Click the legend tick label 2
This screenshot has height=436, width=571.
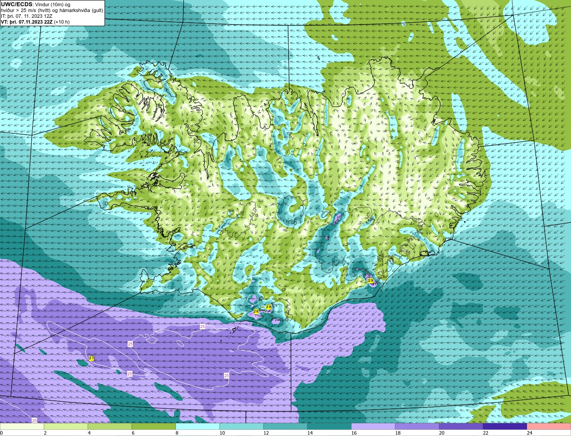pos(45,433)
